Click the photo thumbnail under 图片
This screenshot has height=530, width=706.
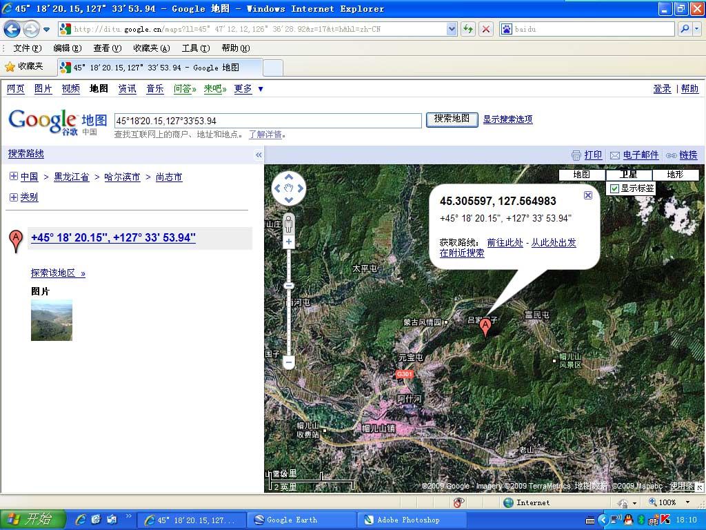click(x=52, y=320)
